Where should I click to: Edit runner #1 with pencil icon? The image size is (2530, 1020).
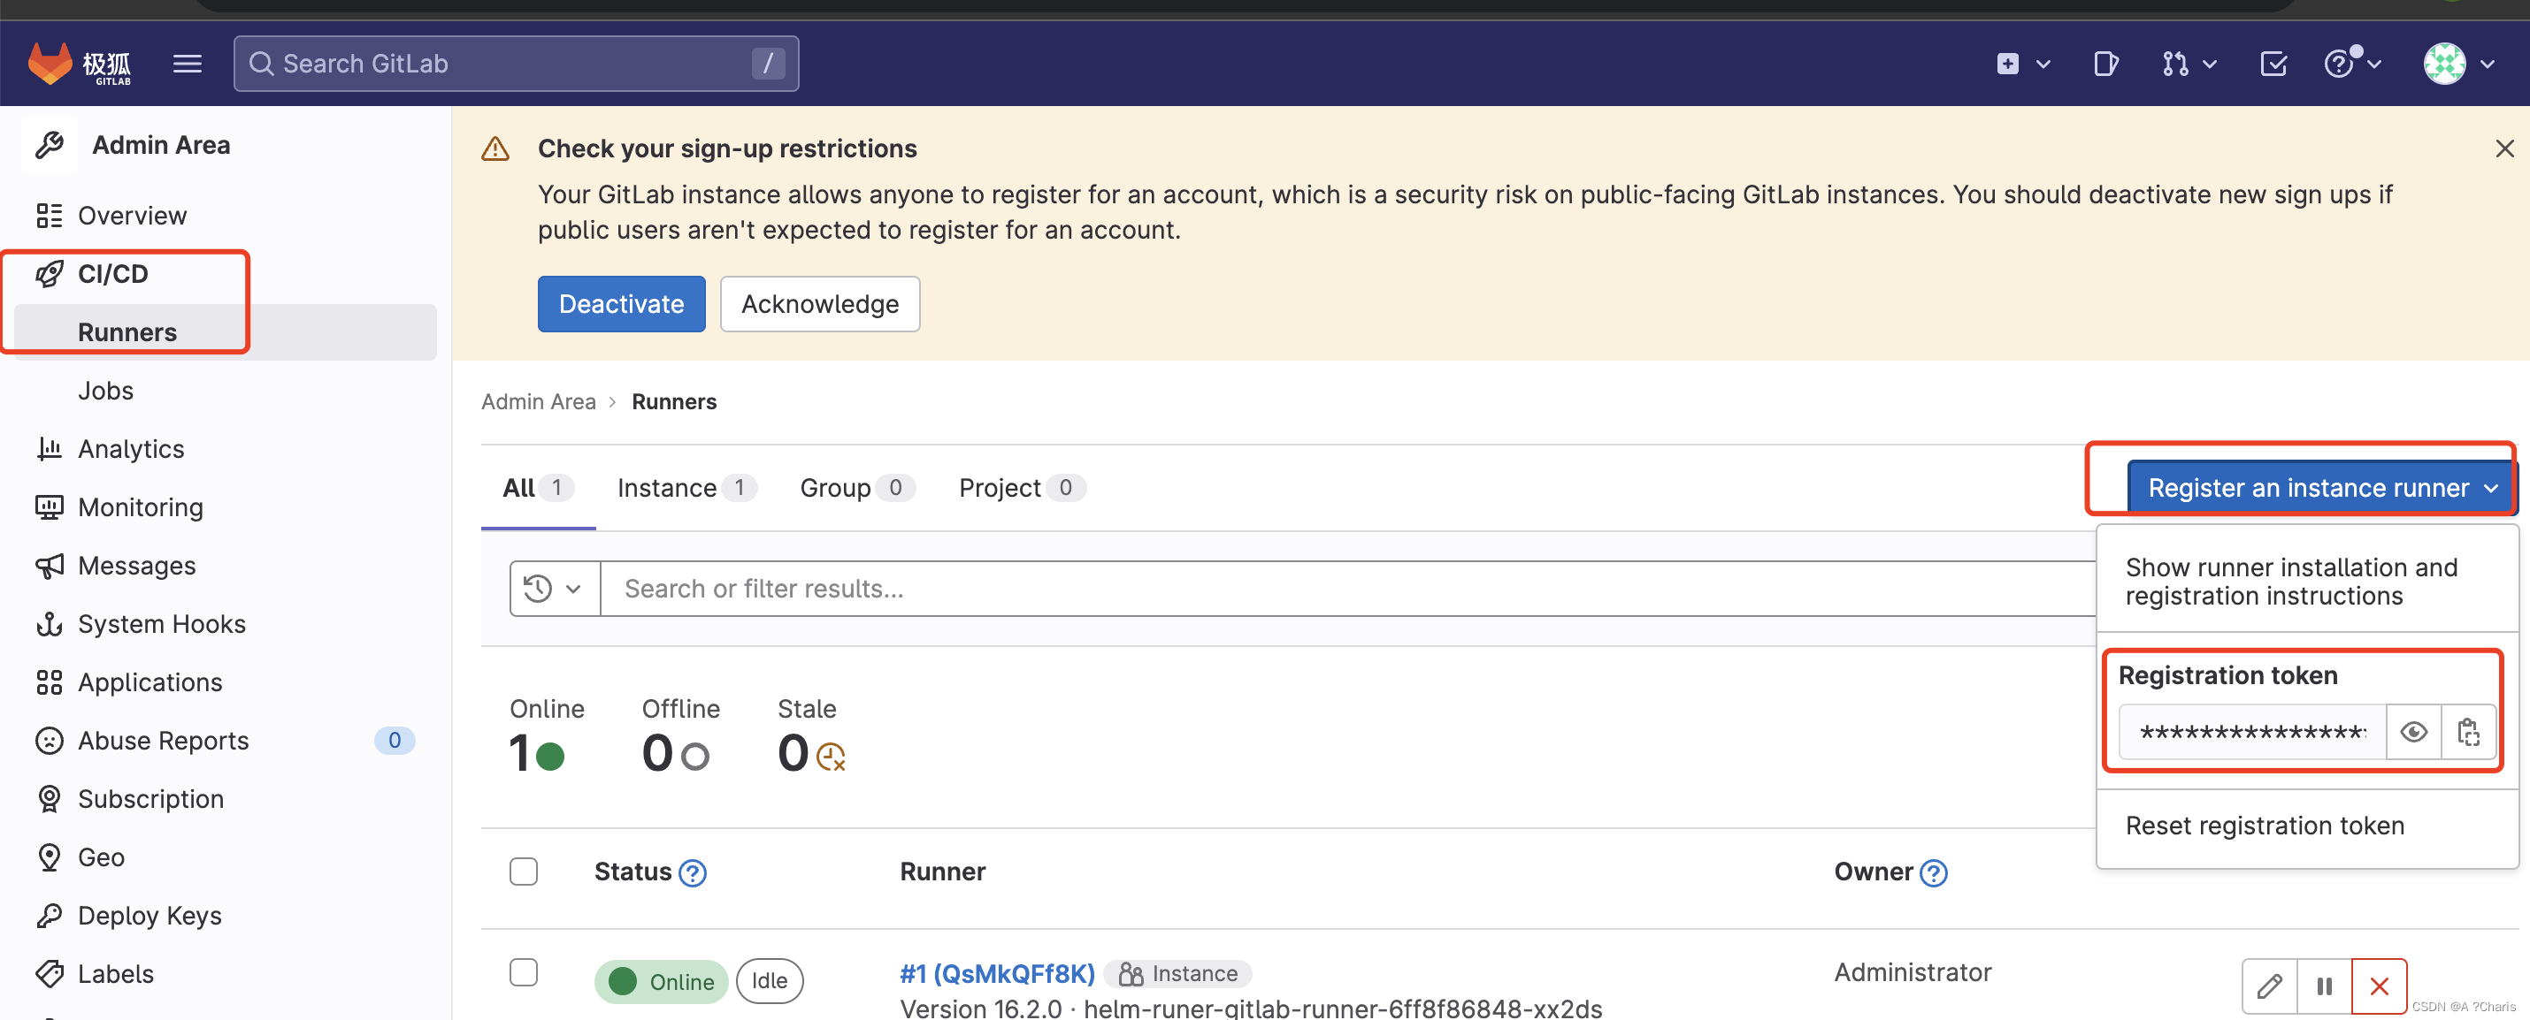point(2270,986)
